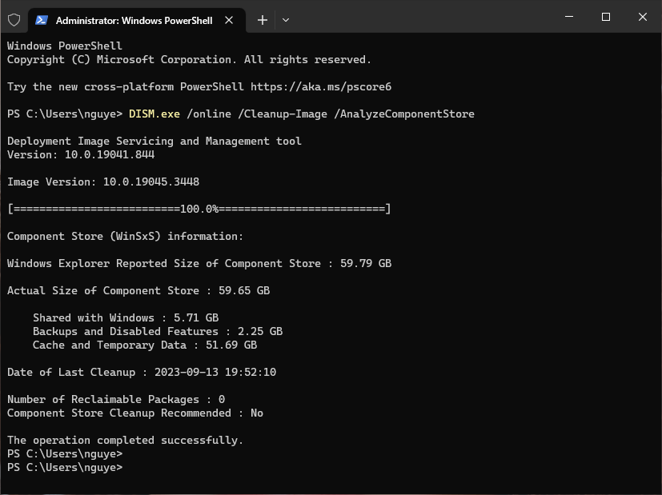Viewport: 662px width, 495px height.
Task: Click the 59.79 GB reported size value
Action: pyautogui.click(x=366, y=264)
